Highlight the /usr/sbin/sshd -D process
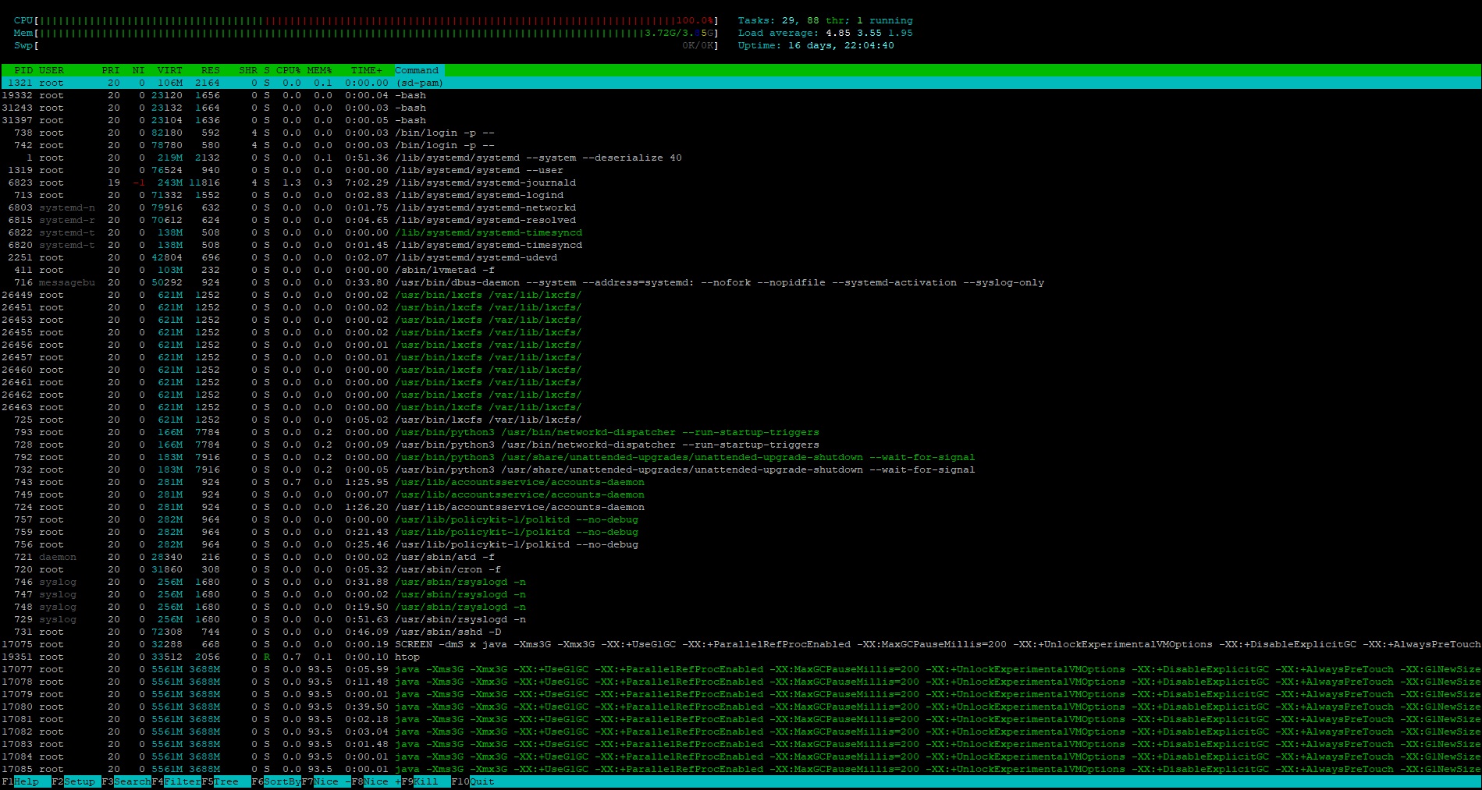 [x=447, y=632]
